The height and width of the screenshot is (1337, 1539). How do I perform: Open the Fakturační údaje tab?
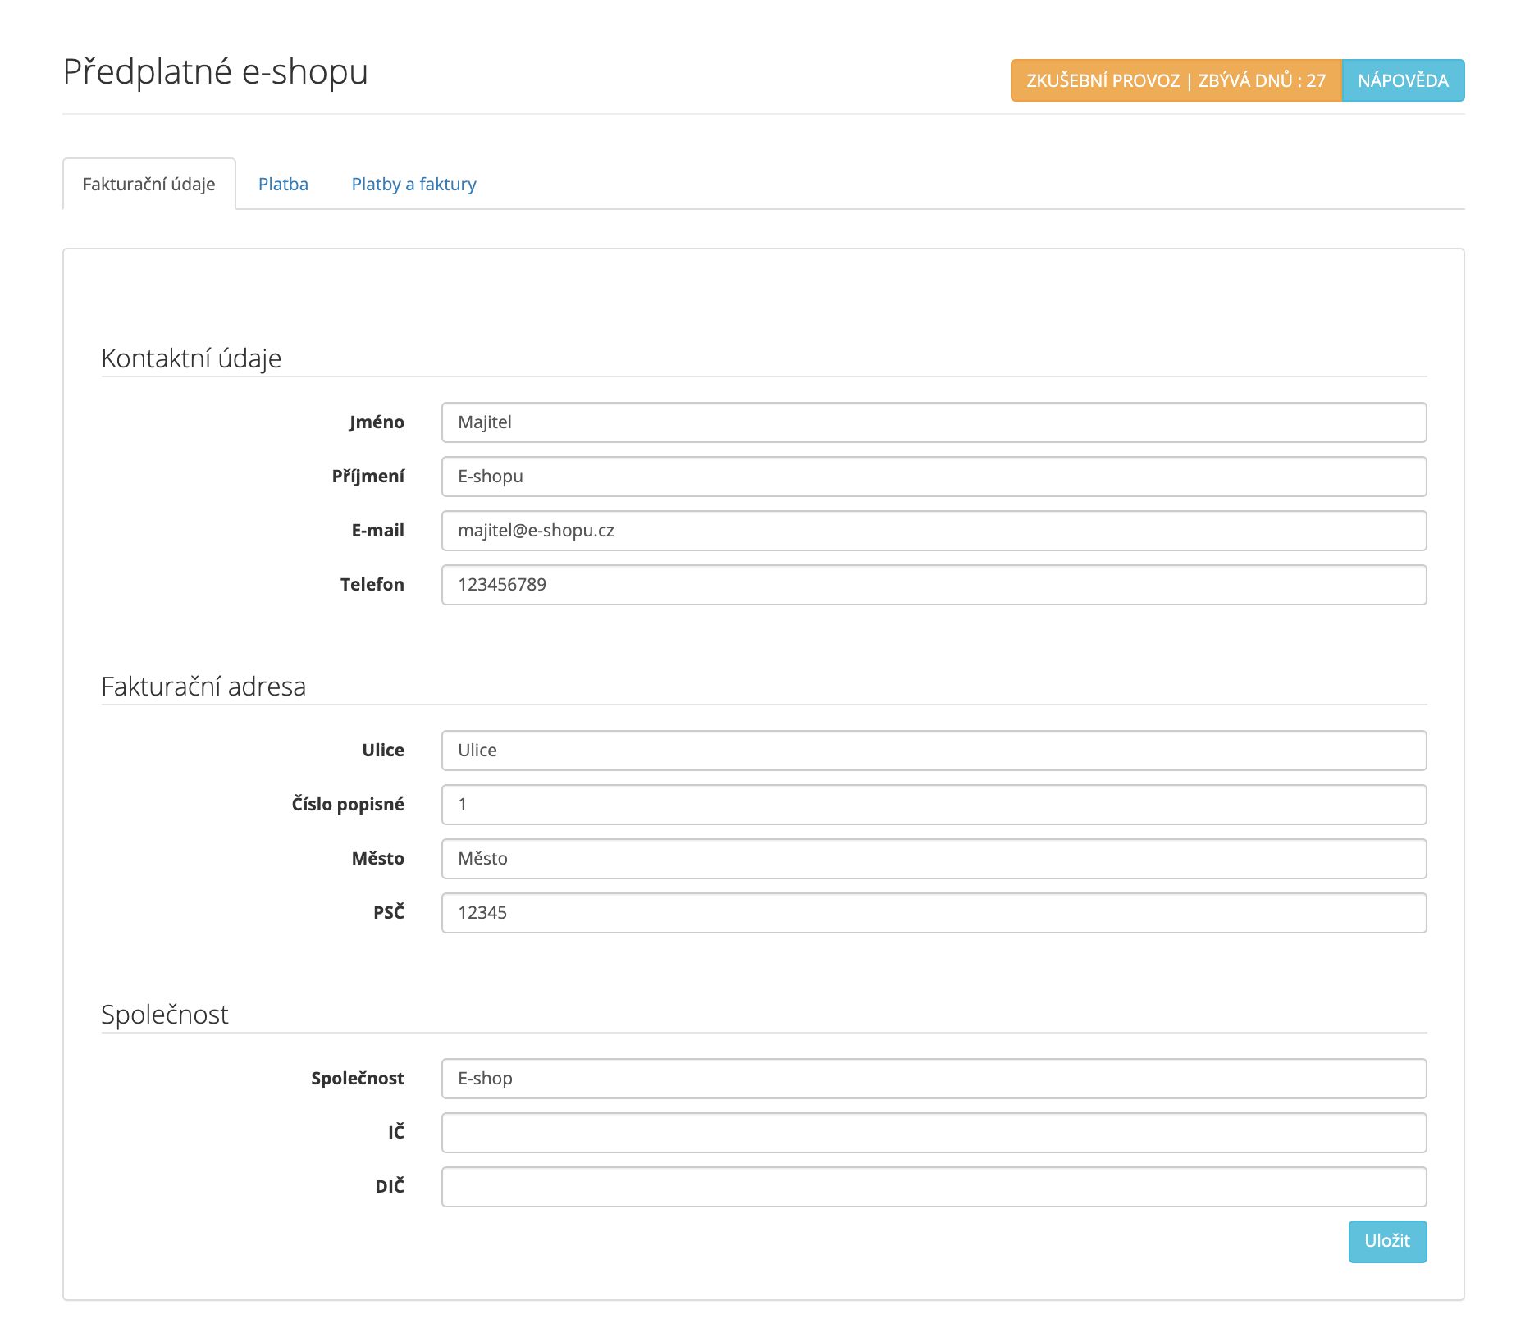click(x=148, y=184)
